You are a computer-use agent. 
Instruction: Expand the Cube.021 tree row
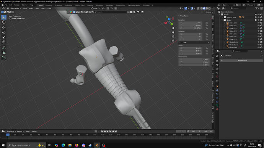225,26
